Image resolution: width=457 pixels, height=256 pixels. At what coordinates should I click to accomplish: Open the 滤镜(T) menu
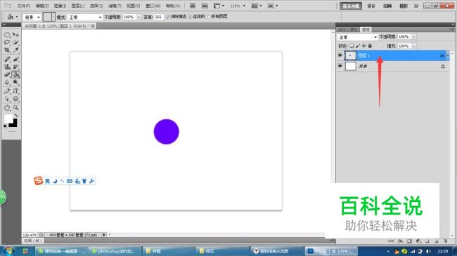[115, 6]
